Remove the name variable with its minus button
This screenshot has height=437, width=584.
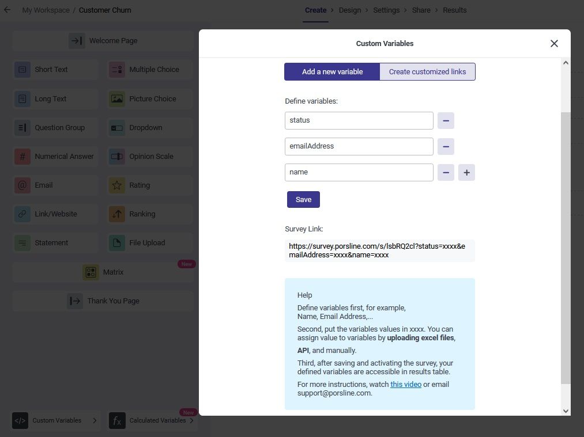tap(446, 173)
